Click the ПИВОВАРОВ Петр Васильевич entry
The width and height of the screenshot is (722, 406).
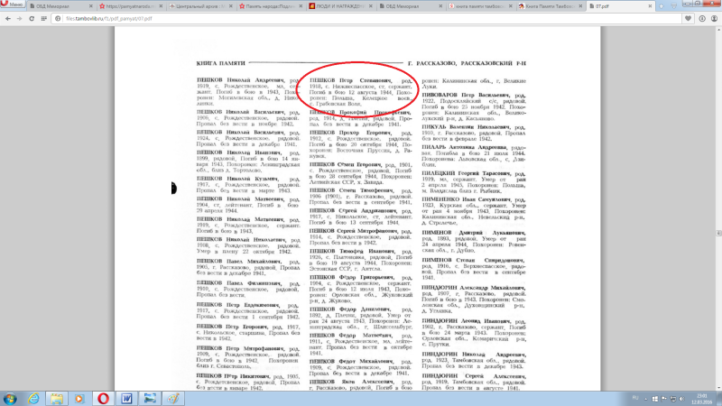[474, 106]
